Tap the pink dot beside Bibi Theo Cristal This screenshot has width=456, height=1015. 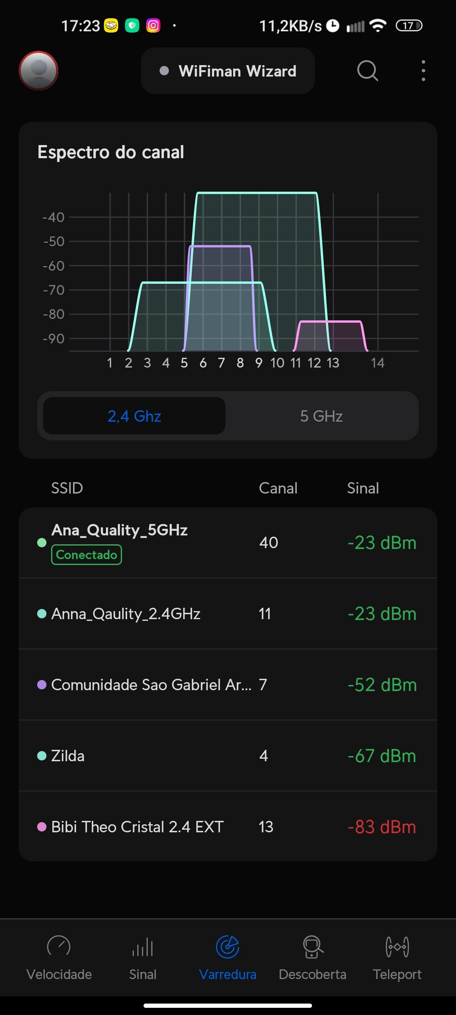(42, 827)
